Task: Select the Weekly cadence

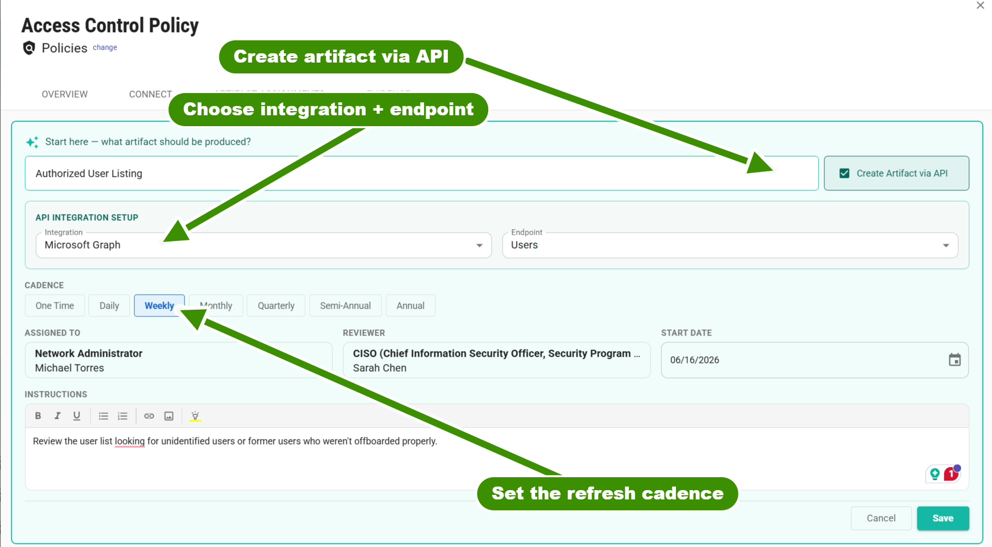Action: (159, 306)
